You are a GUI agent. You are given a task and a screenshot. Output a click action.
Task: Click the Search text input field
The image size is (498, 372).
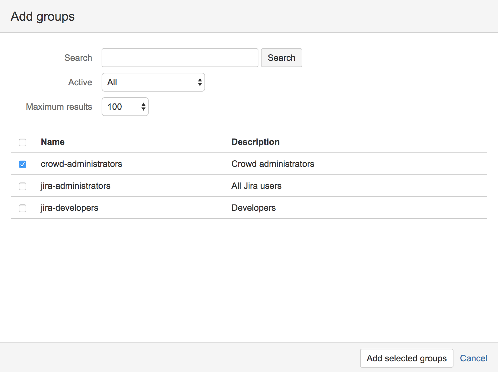point(180,58)
